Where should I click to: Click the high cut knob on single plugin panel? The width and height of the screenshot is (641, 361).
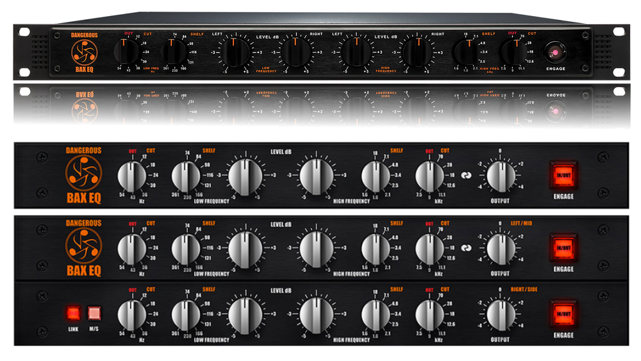click(x=429, y=176)
